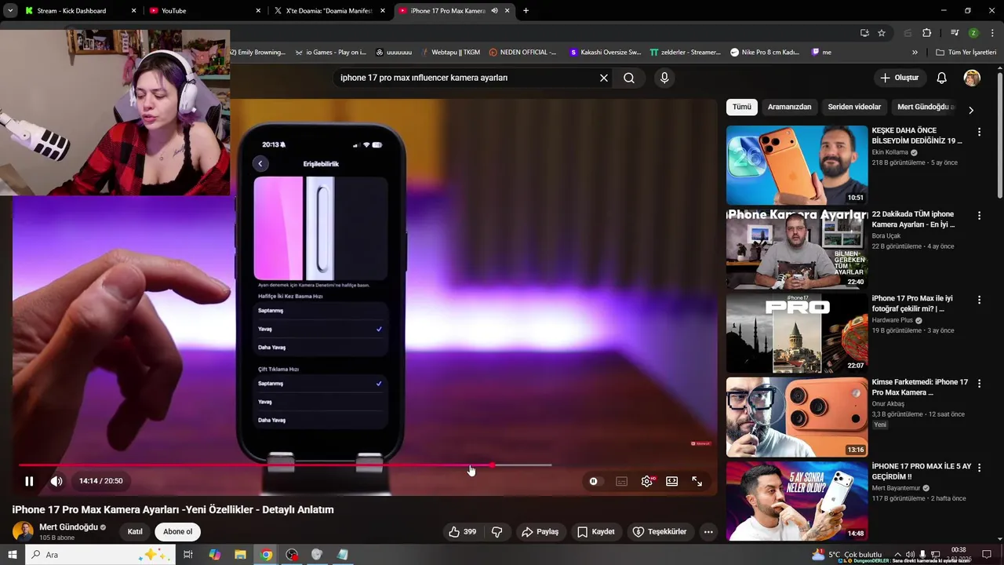Open the 22:40 Bora Uçak video thumbnail
The width and height of the screenshot is (1004, 565).
click(797, 250)
